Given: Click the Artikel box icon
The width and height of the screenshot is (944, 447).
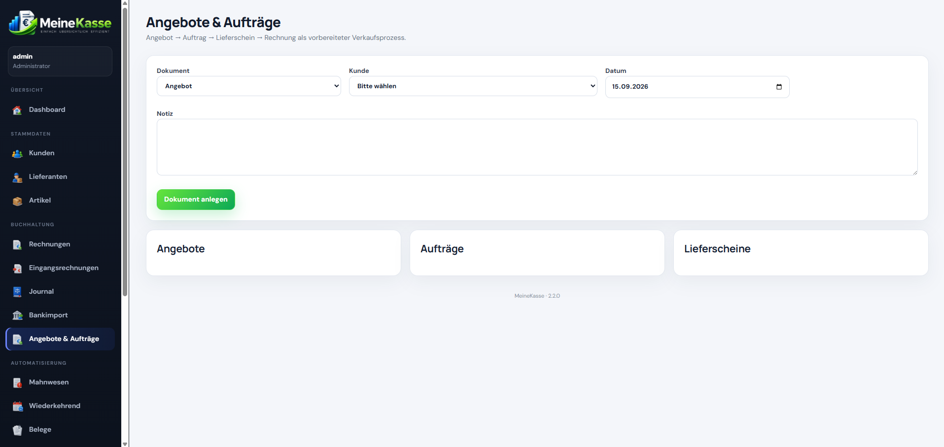Looking at the screenshot, I should [17, 201].
